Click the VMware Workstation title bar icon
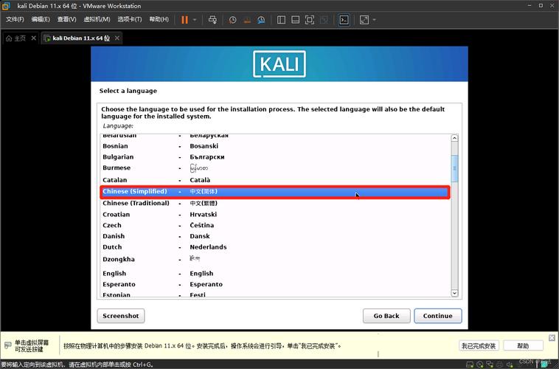The width and height of the screenshot is (559, 369). coord(6,6)
